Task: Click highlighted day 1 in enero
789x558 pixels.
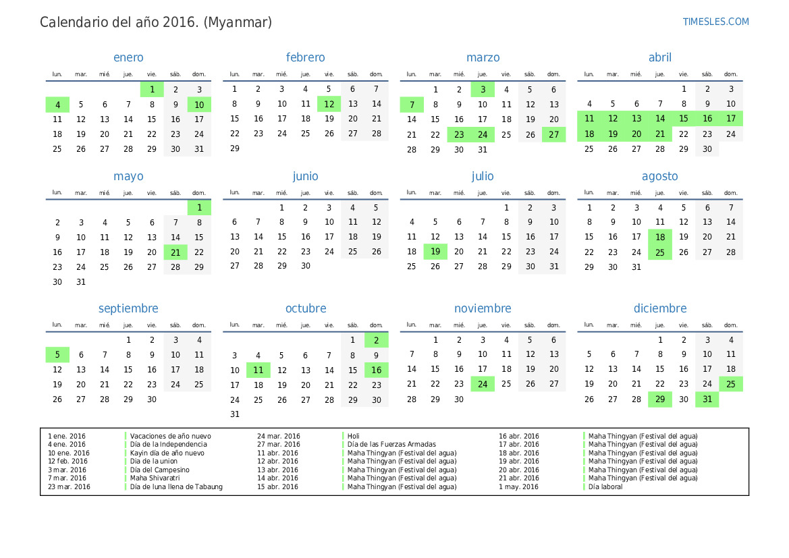Action: point(152,90)
